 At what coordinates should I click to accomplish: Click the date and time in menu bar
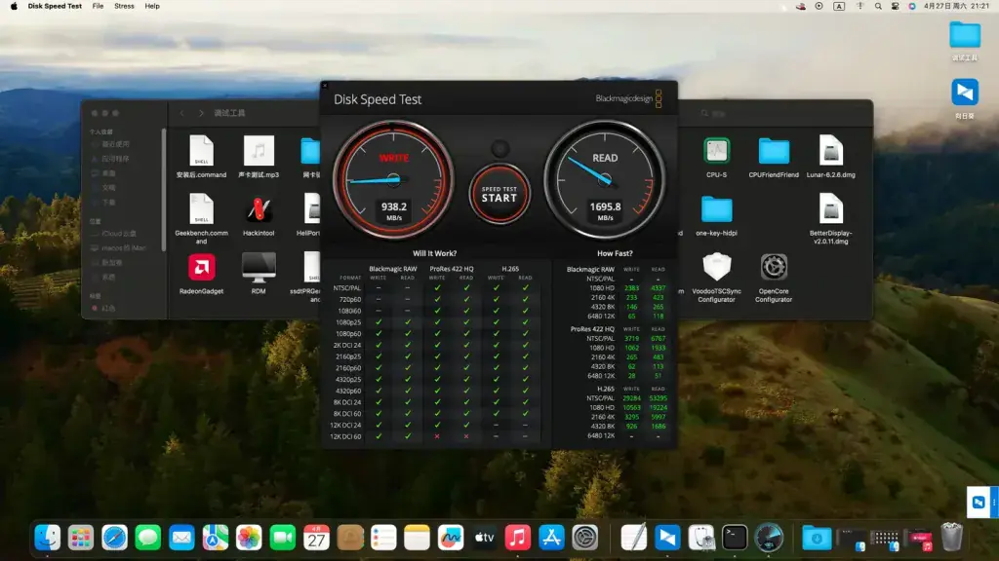956,6
